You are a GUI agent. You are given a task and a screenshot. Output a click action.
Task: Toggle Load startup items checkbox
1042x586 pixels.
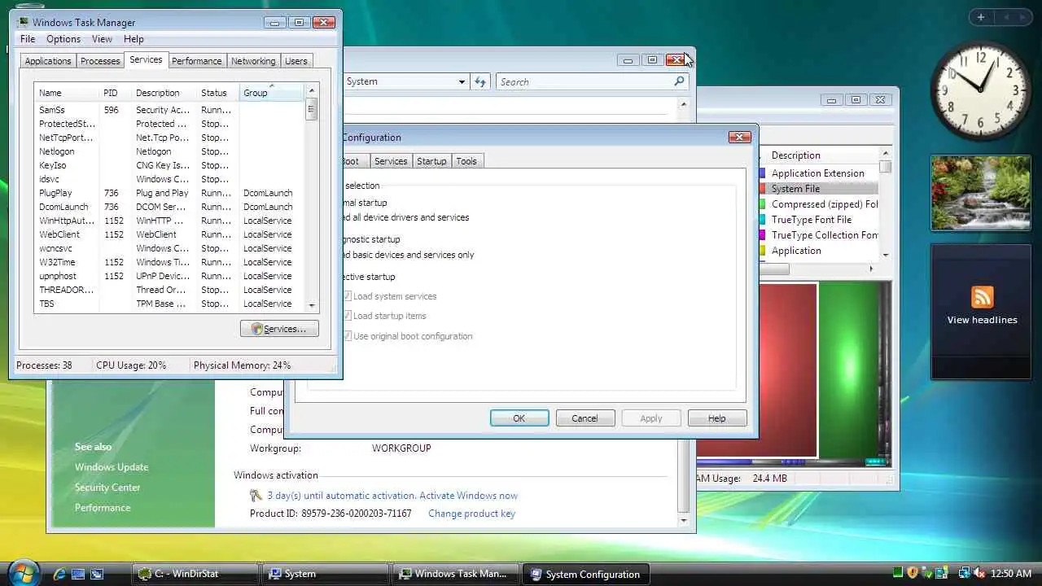tap(348, 316)
